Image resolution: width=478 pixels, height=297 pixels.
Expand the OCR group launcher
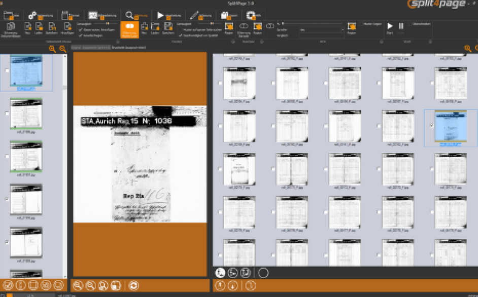[382, 42]
